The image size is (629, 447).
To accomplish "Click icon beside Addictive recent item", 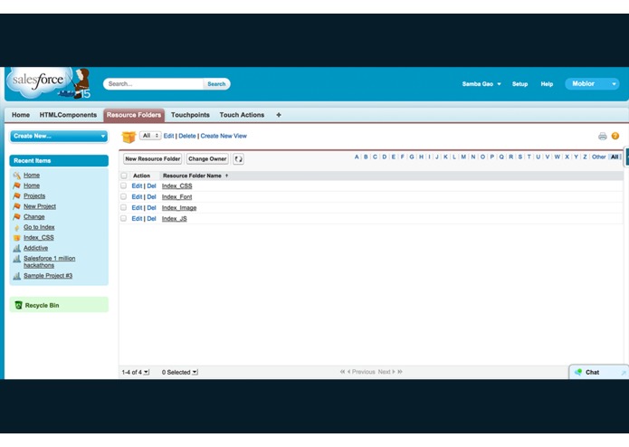I will click(x=17, y=248).
